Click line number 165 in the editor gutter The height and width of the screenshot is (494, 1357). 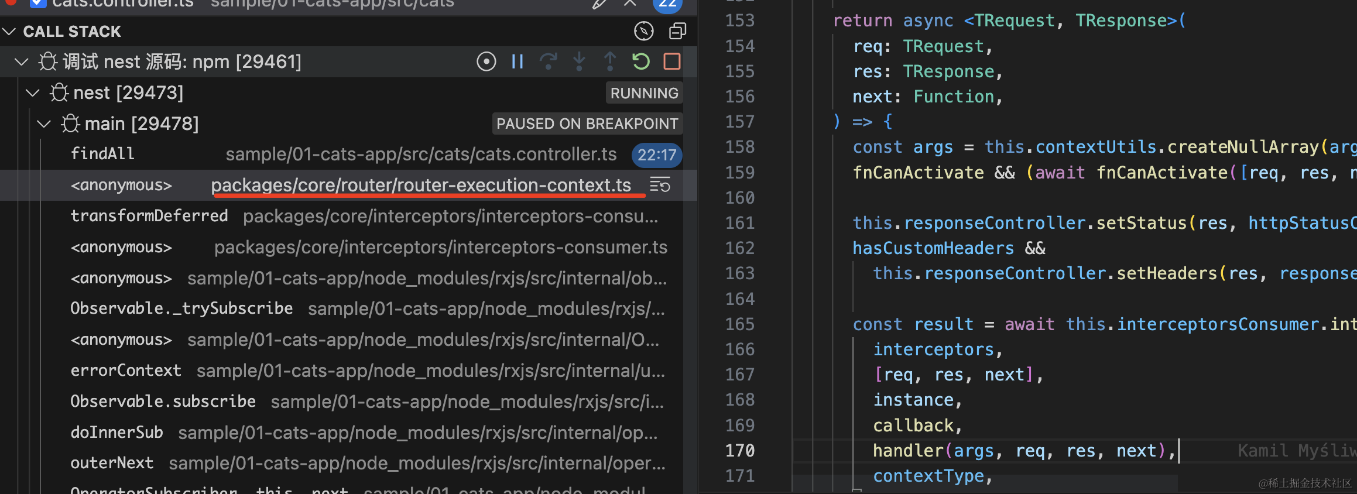(x=740, y=324)
